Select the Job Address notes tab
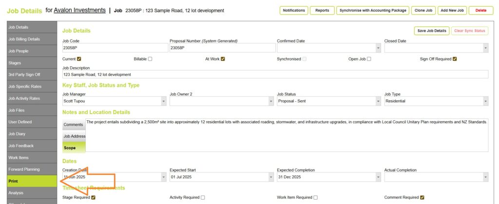499x204 pixels. (x=75, y=136)
